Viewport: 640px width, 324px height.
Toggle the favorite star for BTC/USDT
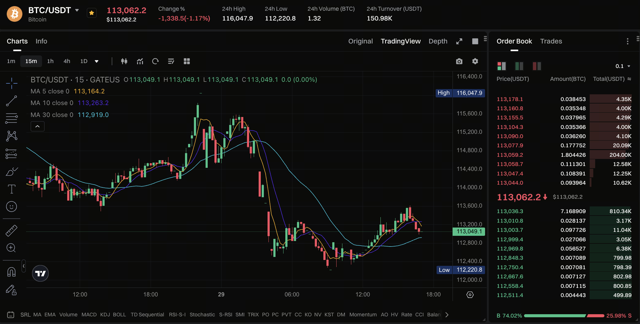click(91, 13)
